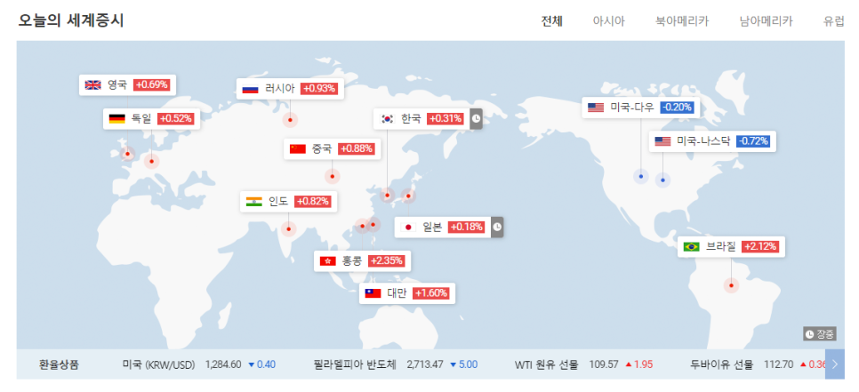Click the India map marker dot

pyautogui.click(x=289, y=228)
